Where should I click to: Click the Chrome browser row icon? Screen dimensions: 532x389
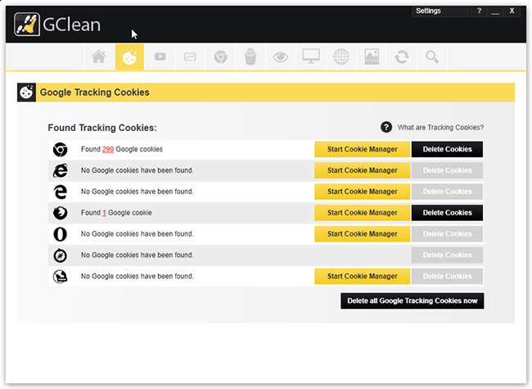(x=60, y=149)
